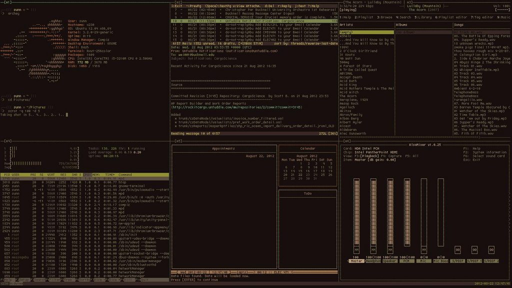Screen dimensions: 512x288
Task: Toggle mute box under Master volume bar
Action: click(356, 250)
